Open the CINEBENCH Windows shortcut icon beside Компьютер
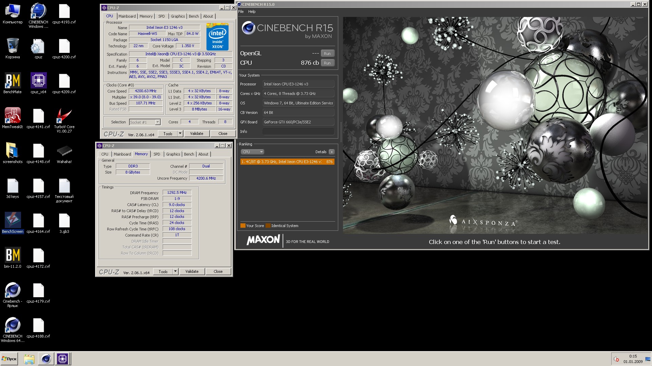 coord(38,16)
